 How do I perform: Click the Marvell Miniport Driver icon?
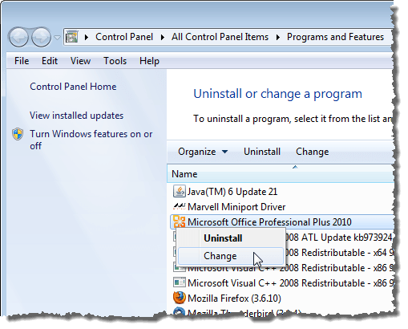pos(180,206)
